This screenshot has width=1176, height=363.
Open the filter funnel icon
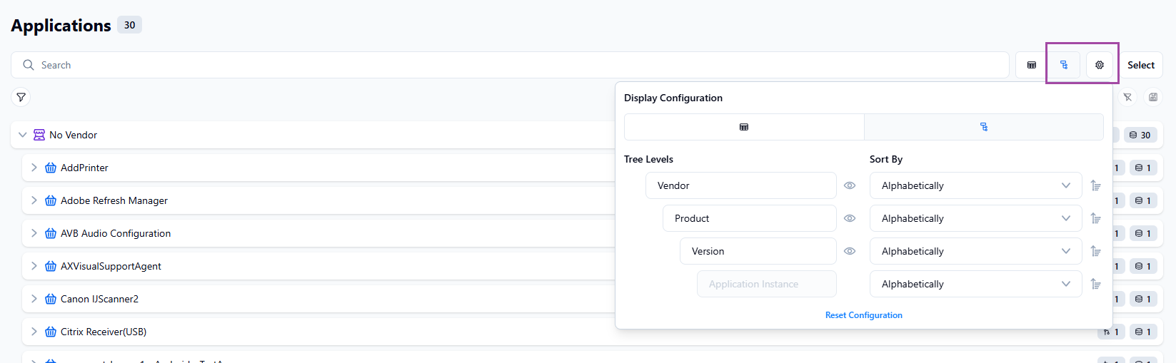pyautogui.click(x=21, y=97)
